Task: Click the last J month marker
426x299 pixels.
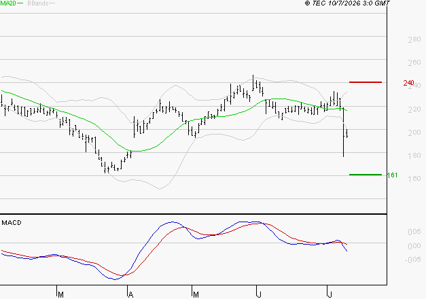Action: pos(330,295)
